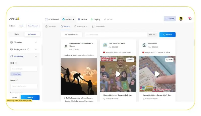This screenshot has width=201, height=116.
Task: Click the Funnel info icon
Action: tap(17, 80)
